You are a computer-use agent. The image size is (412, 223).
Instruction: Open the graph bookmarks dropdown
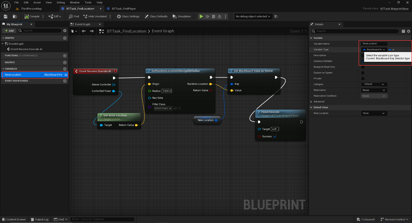(x=74, y=31)
